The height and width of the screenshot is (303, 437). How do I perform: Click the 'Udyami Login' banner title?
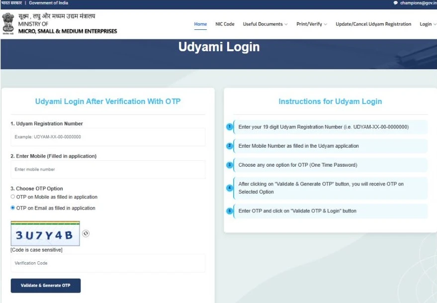(219, 47)
